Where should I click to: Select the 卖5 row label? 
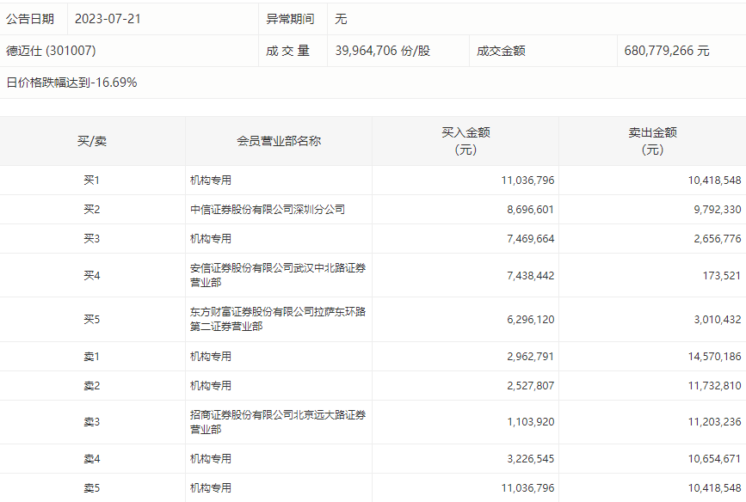pyautogui.click(x=92, y=488)
